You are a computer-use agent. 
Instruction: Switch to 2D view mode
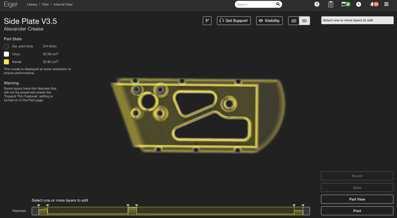[x=294, y=21]
